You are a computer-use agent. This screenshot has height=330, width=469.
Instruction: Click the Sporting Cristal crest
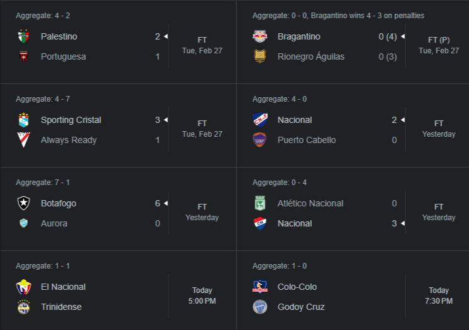pyautogui.click(x=24, y=120)
